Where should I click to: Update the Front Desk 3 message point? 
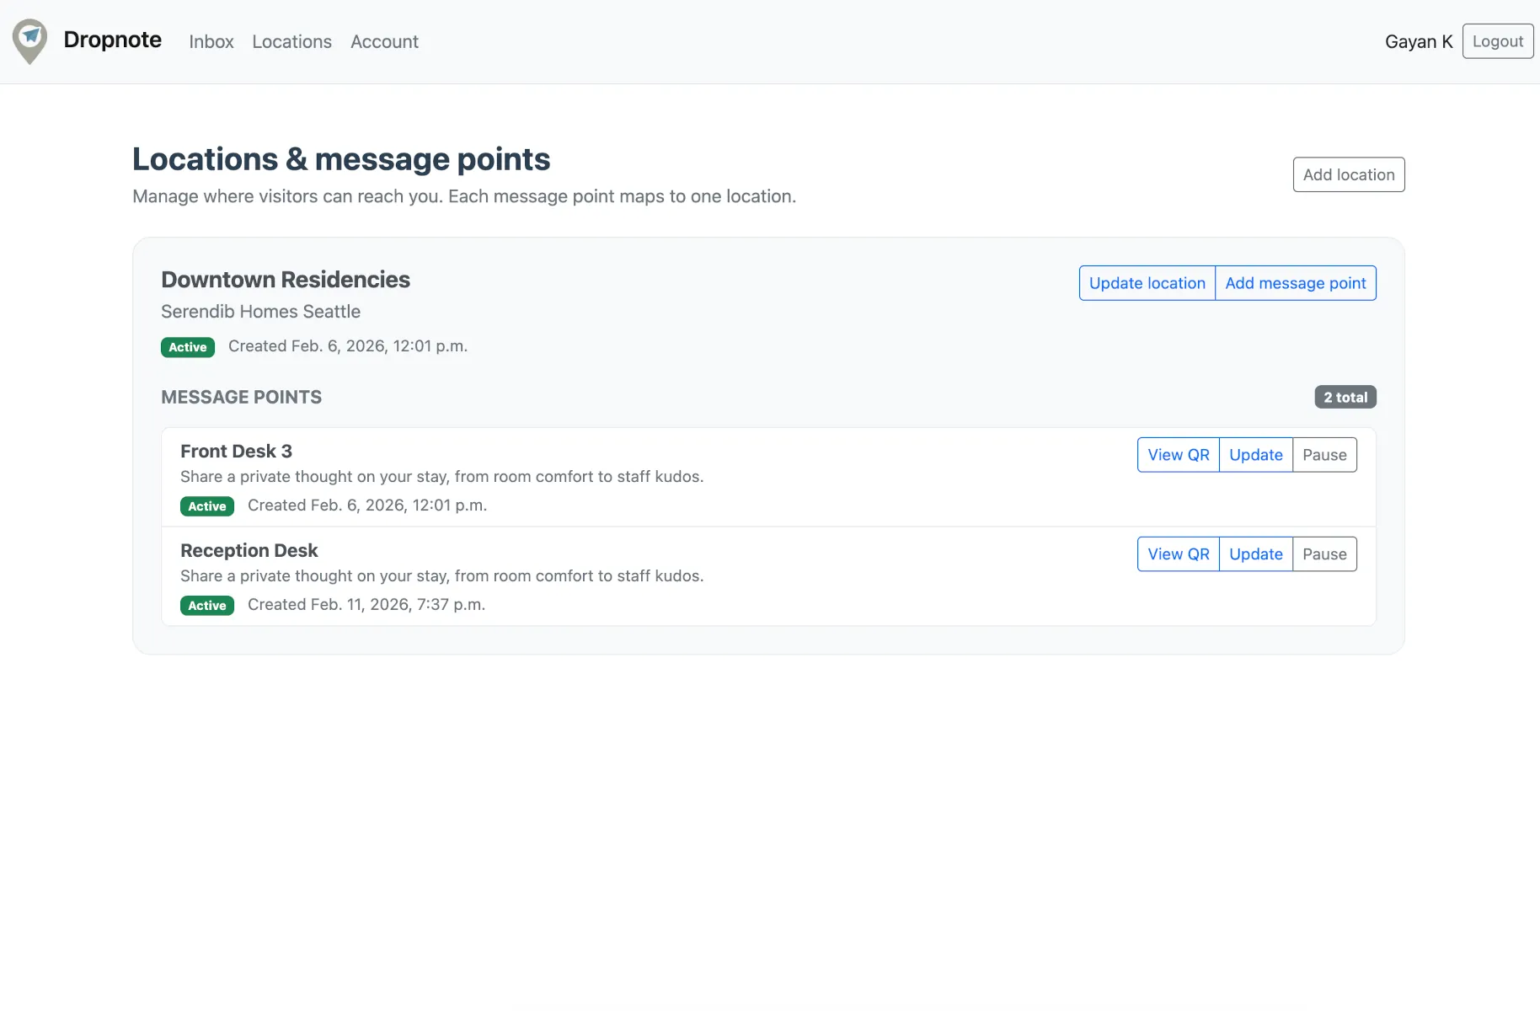click(1255, 455)
